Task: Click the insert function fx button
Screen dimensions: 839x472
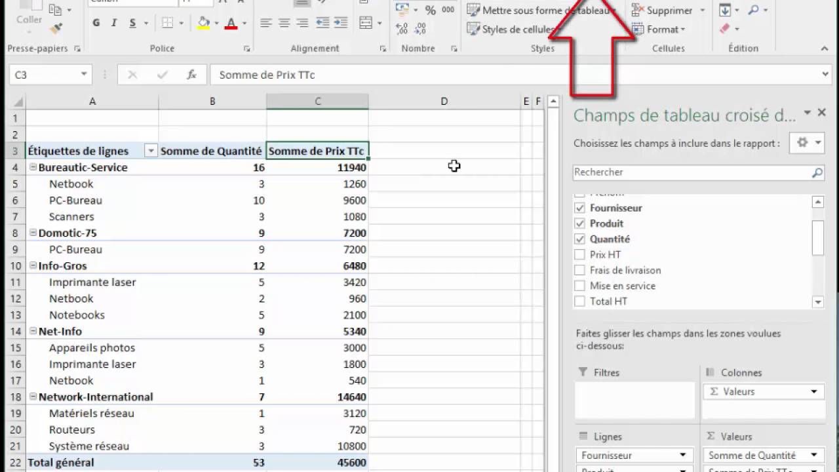Action: tap(191, 75)
